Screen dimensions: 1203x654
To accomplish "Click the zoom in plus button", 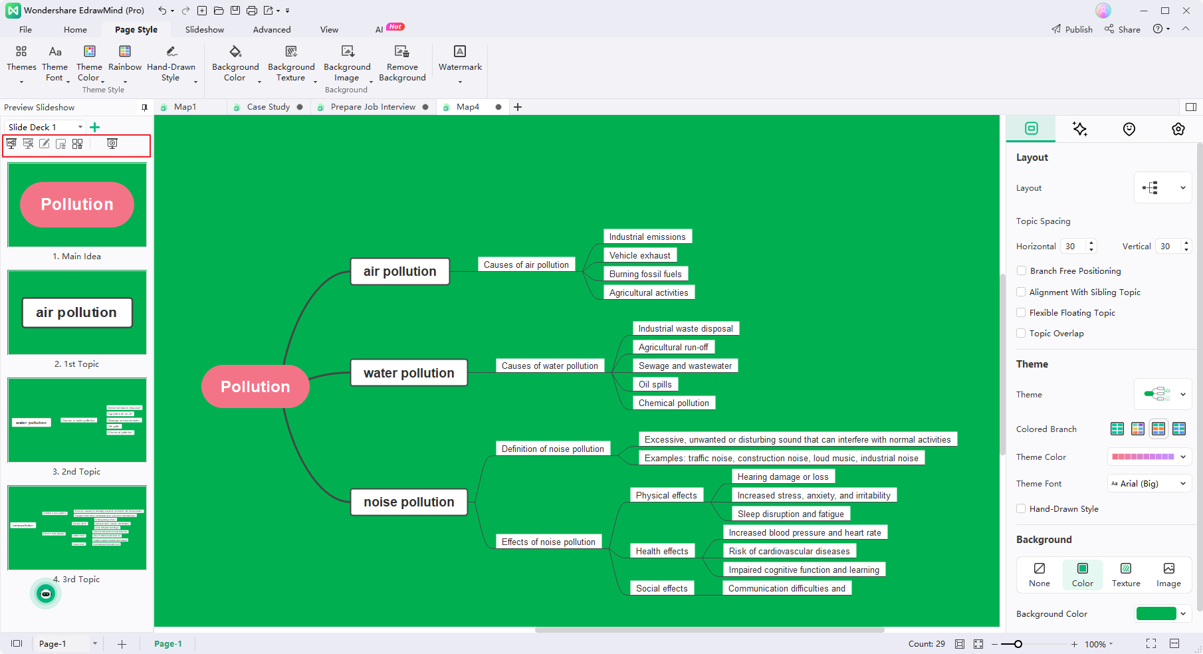I will click(1074, 644).
